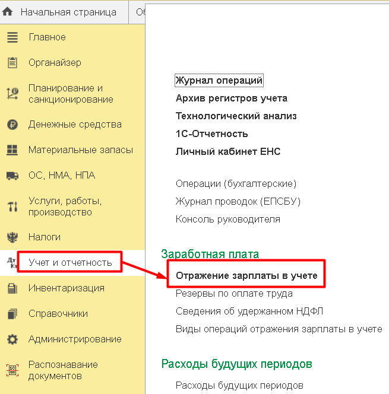Click the Учет и отчетность Дт/Кт icon
Viewport: 389px width, 394px height.
click(x=12, y=263)
